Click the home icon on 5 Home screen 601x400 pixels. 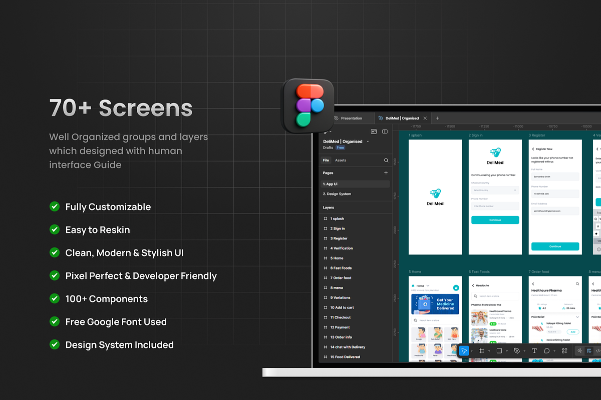(x=413, y=286)
